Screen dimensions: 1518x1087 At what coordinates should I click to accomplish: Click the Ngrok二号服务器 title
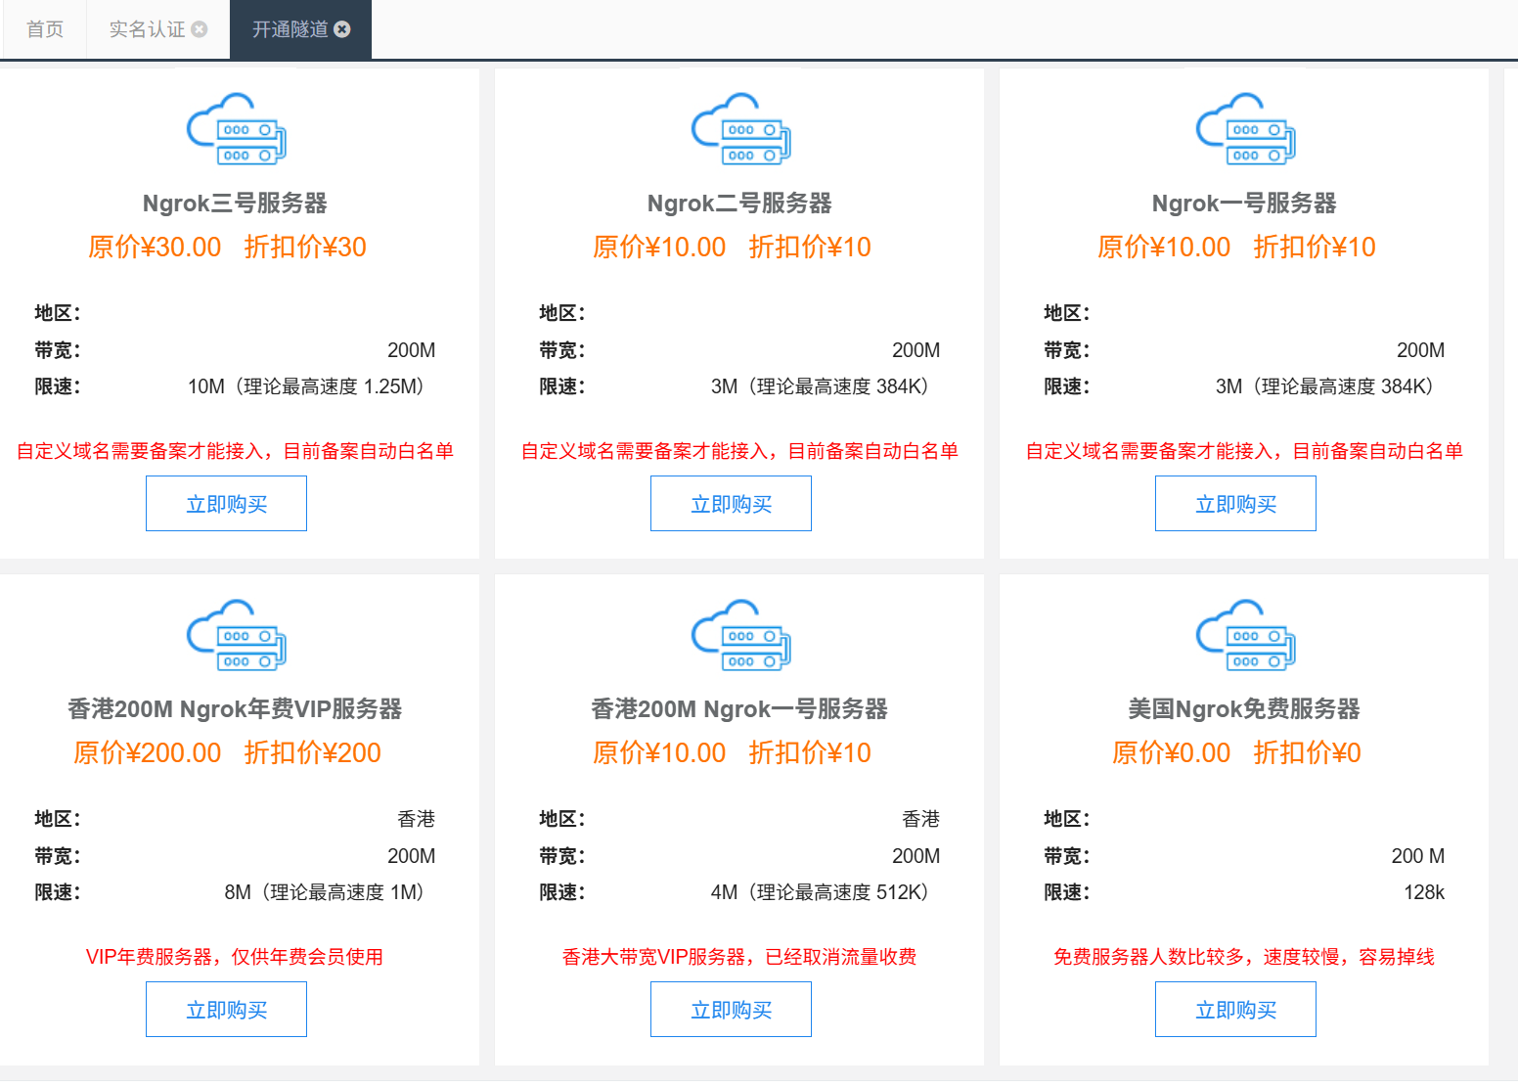739,204
